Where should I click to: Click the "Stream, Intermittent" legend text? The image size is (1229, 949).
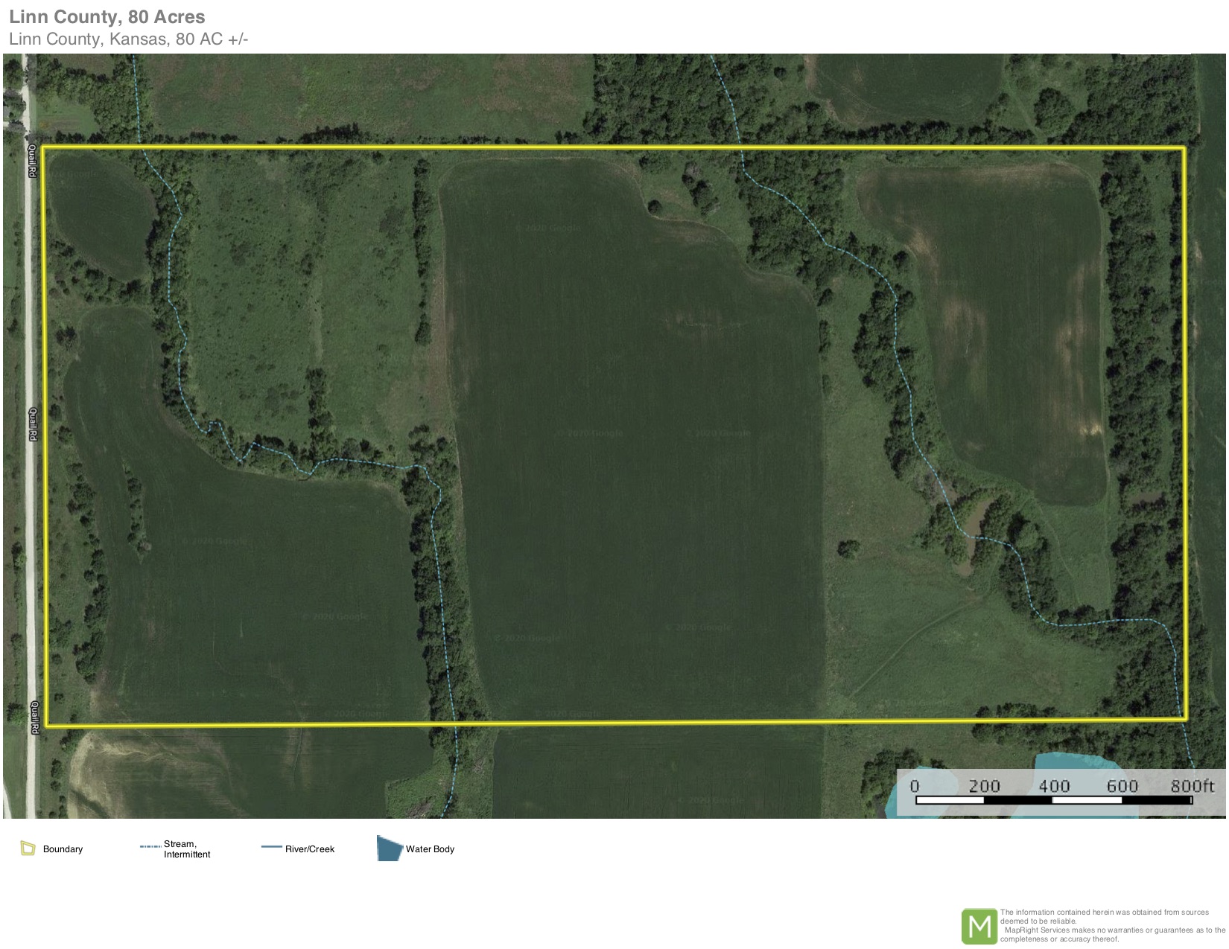(187, 849)
